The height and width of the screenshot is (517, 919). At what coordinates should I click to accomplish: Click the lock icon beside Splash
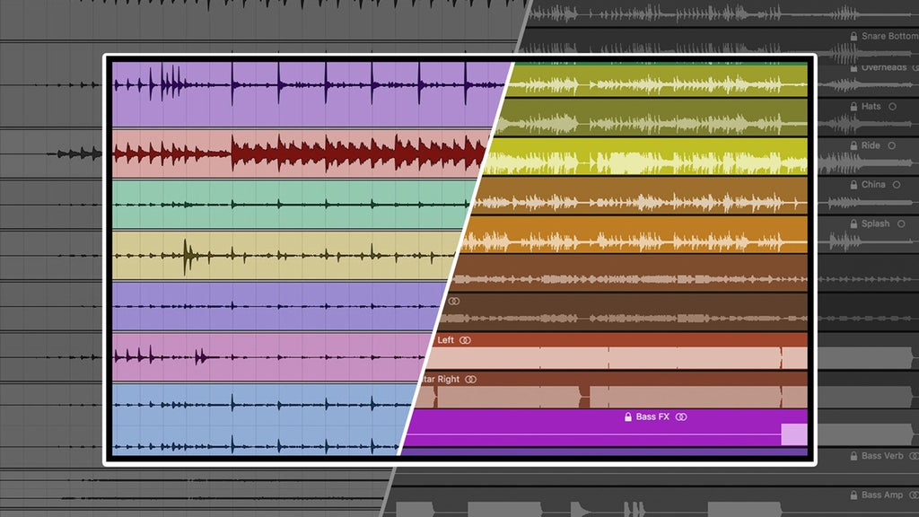click(x=853, y=223)
